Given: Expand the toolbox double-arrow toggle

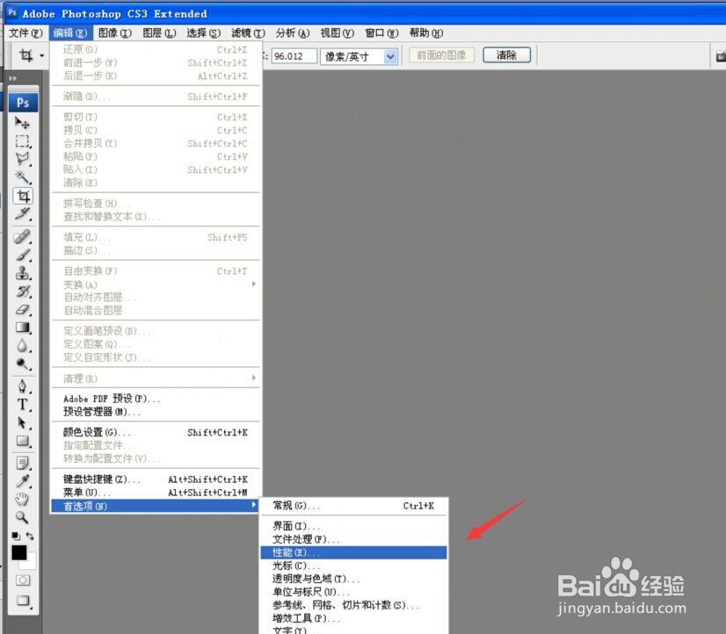Looking at the screenshot, I should (13, 78).
